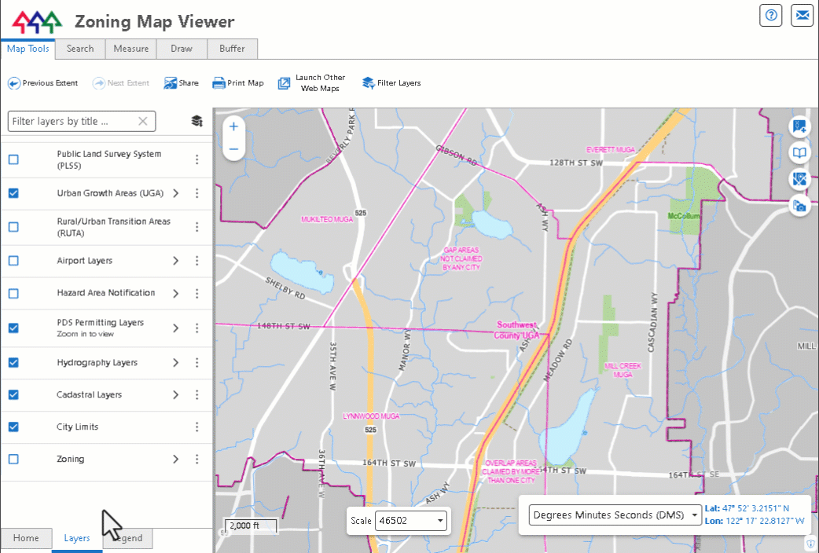Viewport: 819px width, 553px height.
Task: Click the map pin location icon
Action: (799, 179)
